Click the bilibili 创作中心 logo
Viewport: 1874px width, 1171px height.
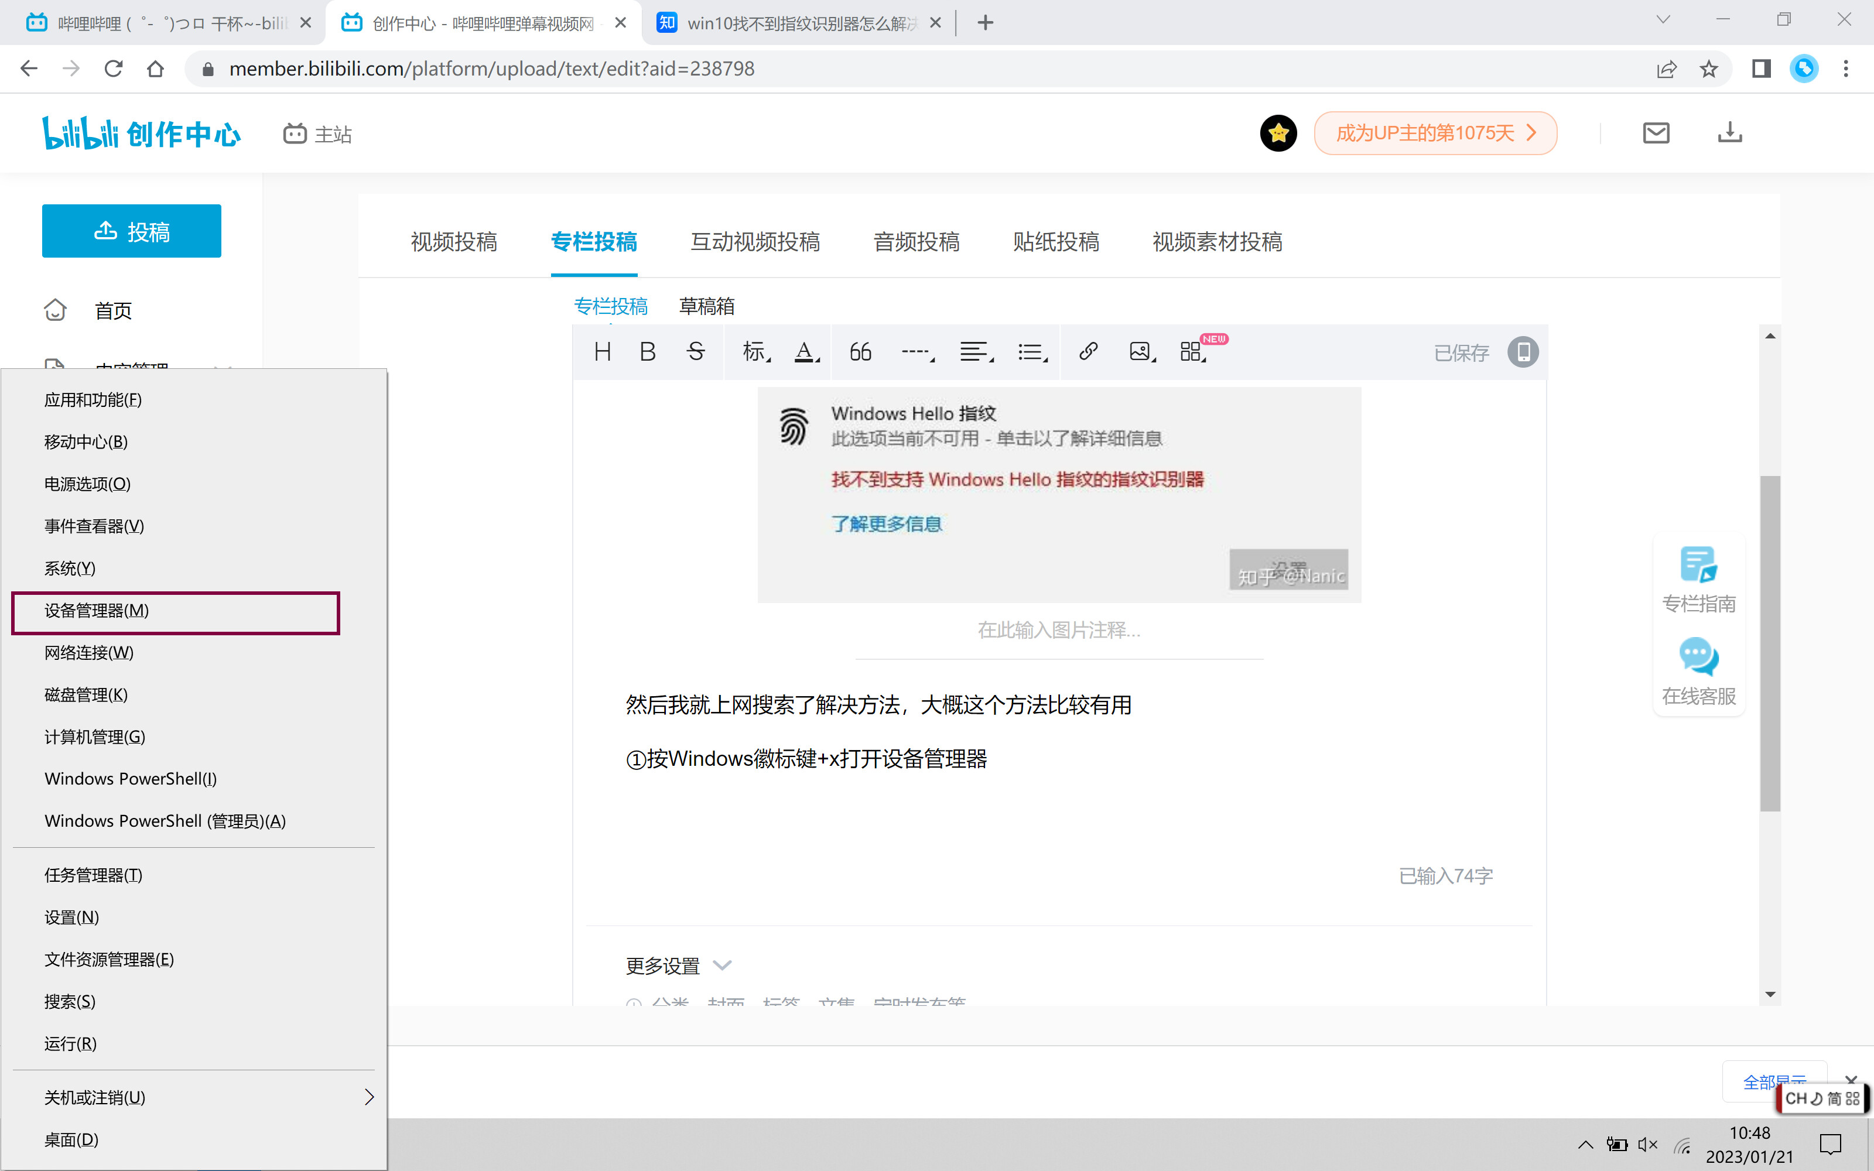(x=141, y=133)
